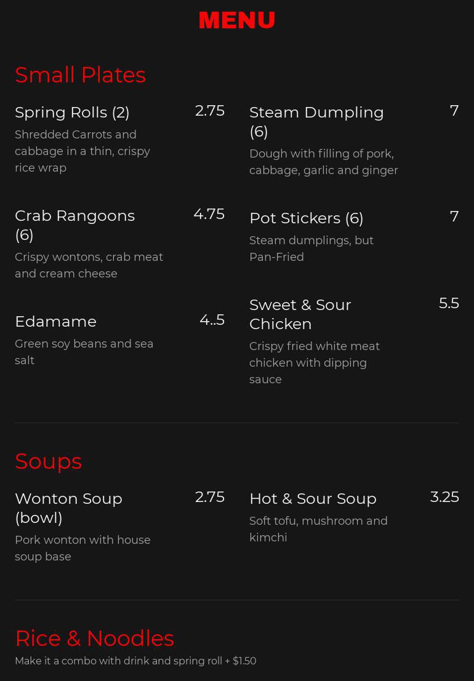This screenshot has height=681, width=474.
Task: Select the Steam Dumpling (6) item
Action: [316, 121]
